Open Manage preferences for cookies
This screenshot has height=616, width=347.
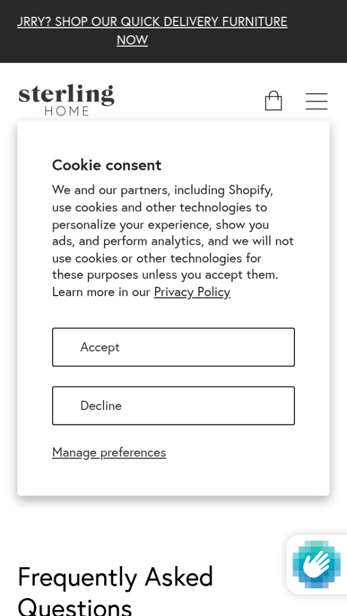click(109, 452)
